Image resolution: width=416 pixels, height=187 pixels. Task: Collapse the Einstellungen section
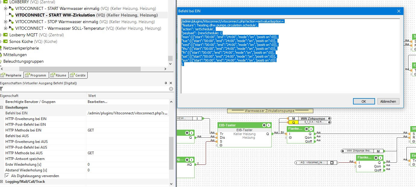point(2,107)
